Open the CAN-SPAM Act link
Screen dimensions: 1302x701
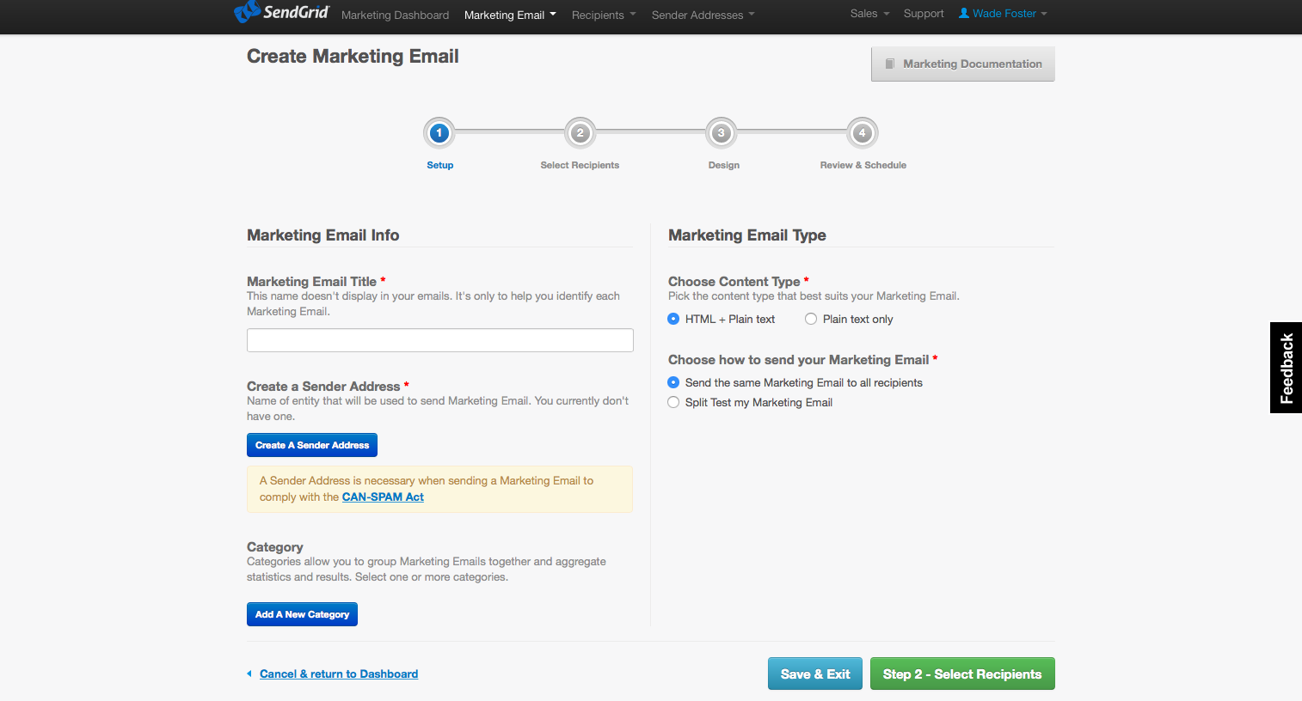point(383,497)
